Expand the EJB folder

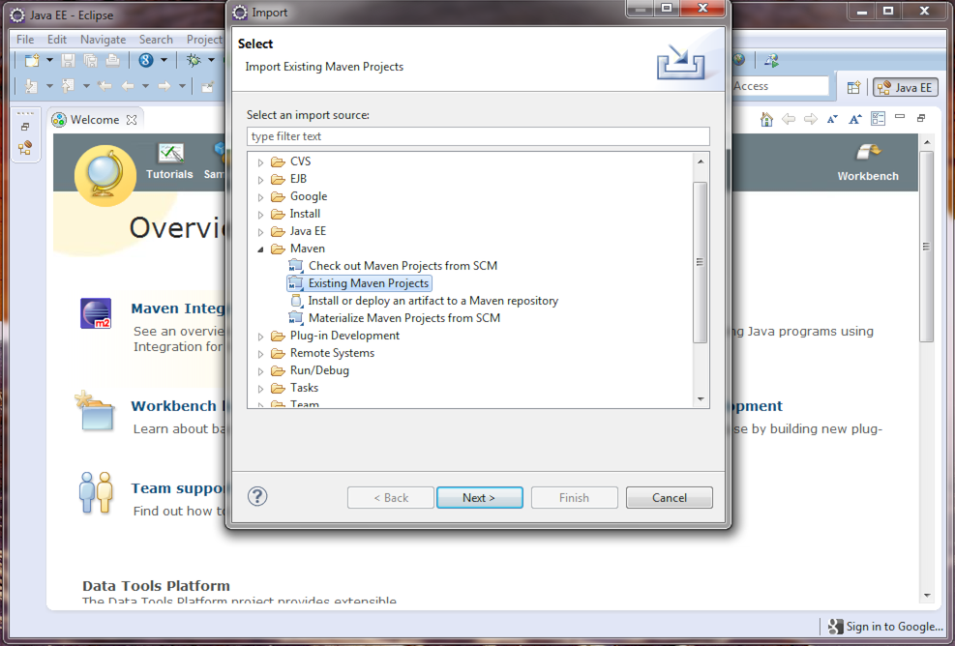[260, 180]
